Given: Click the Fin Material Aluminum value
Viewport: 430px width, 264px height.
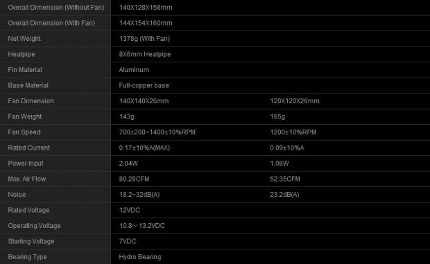Looking at the screenshot, I should pos(134,70).
